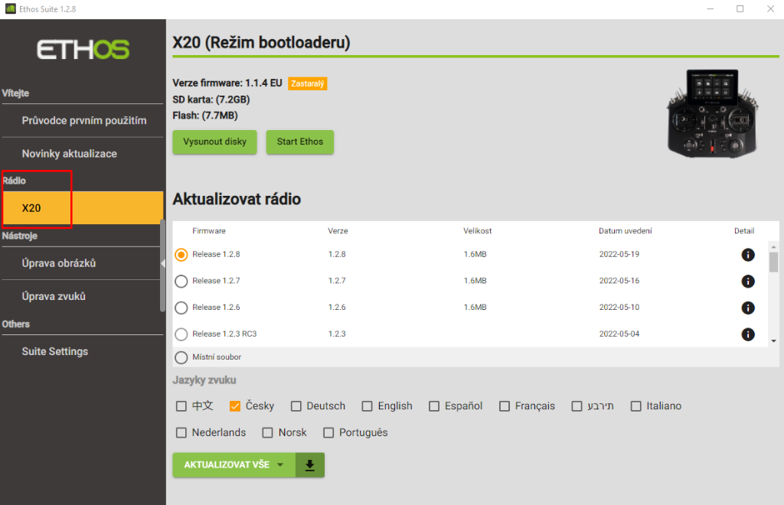The height and width of the screenshot is (505, 784).
Task: Open Novinky aktualizace sidebar item
Action: click(70, 154)
